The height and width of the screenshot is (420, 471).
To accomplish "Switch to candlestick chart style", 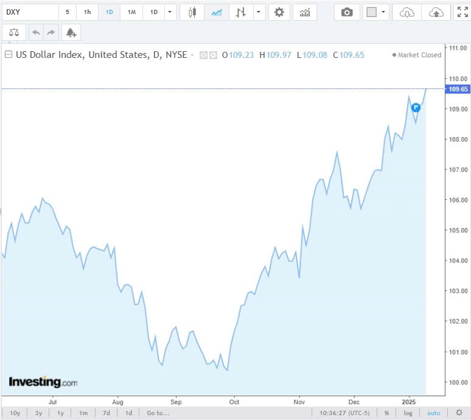I will click(192, 12).
